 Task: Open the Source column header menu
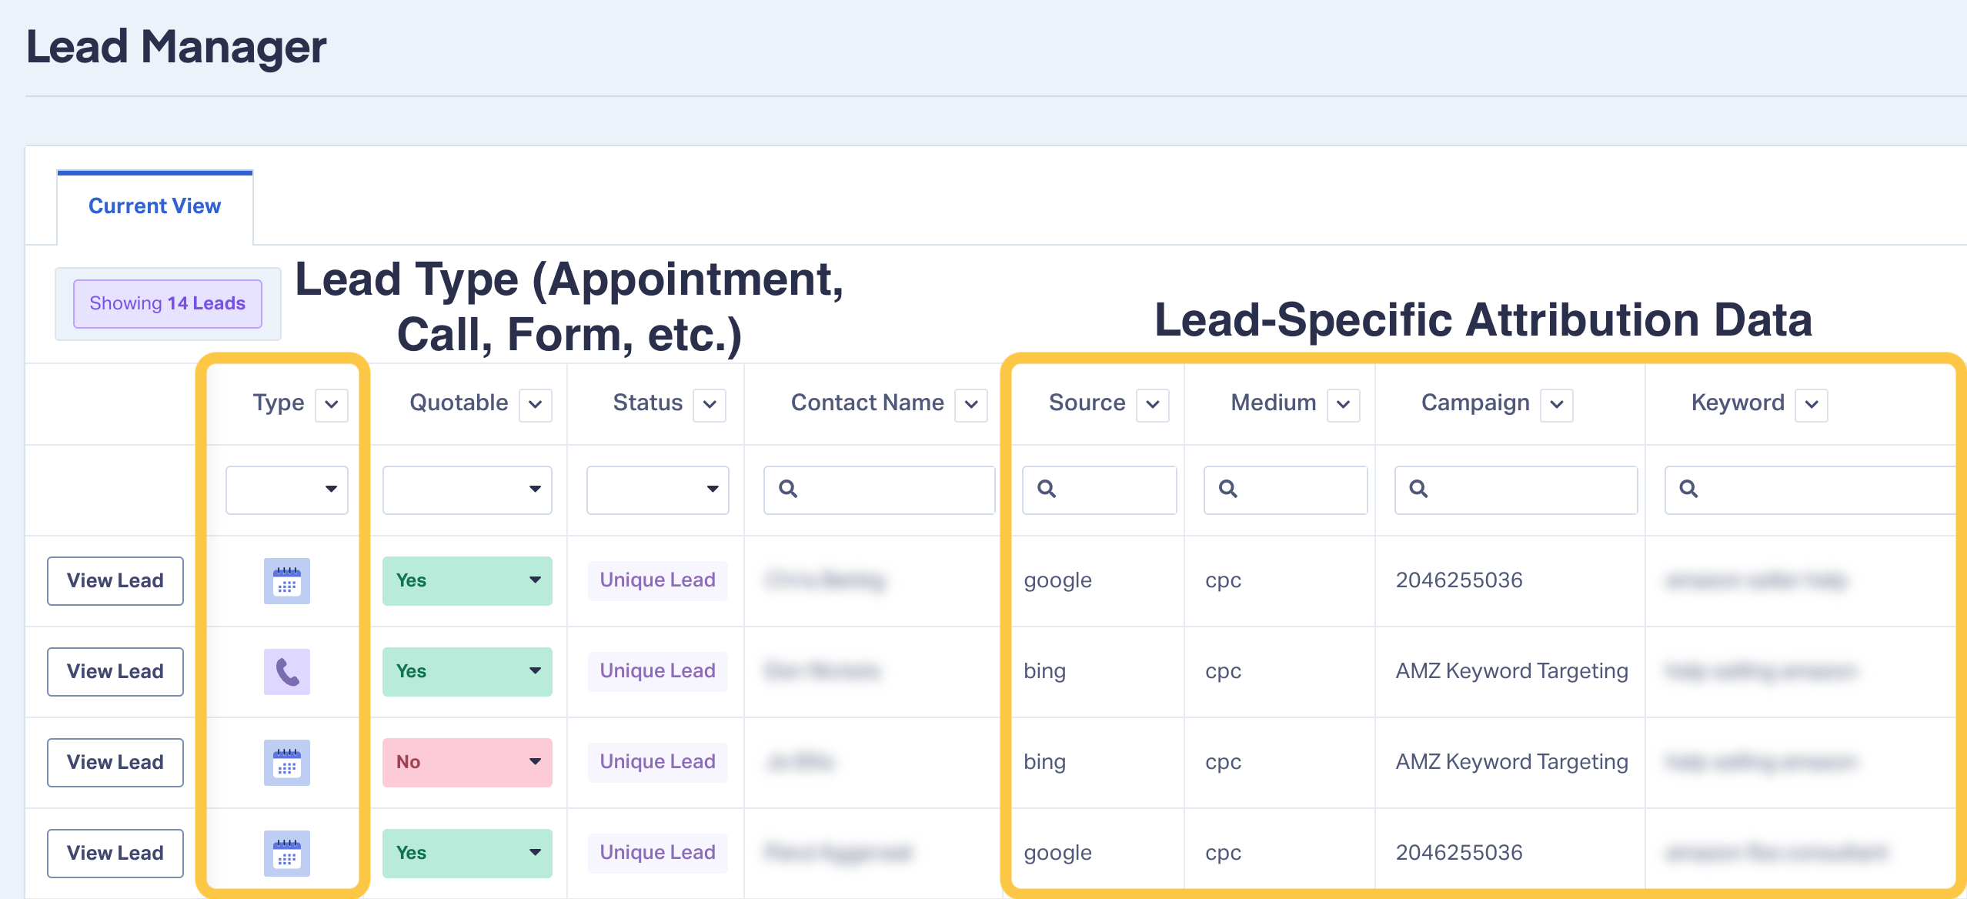[1153, 405]
